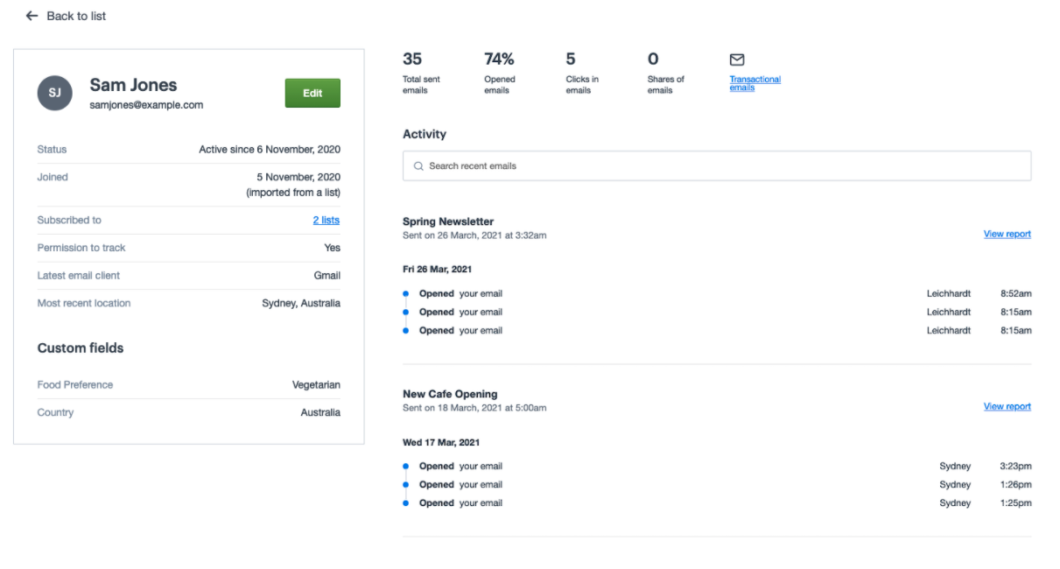Select the Spring Newsletter campaign title
The image size is (1060, 569).
pyautogui.click(x=448, y=221)
